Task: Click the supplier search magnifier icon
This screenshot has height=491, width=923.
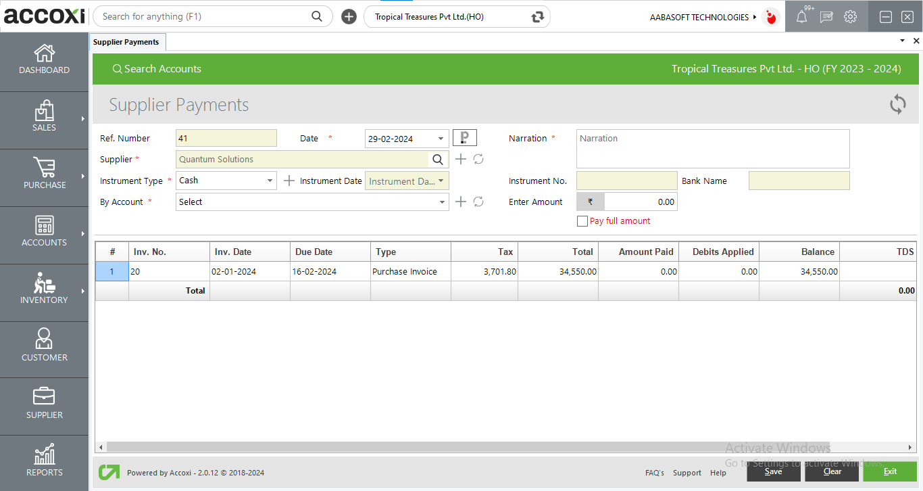Action: (x=438, y=159)
